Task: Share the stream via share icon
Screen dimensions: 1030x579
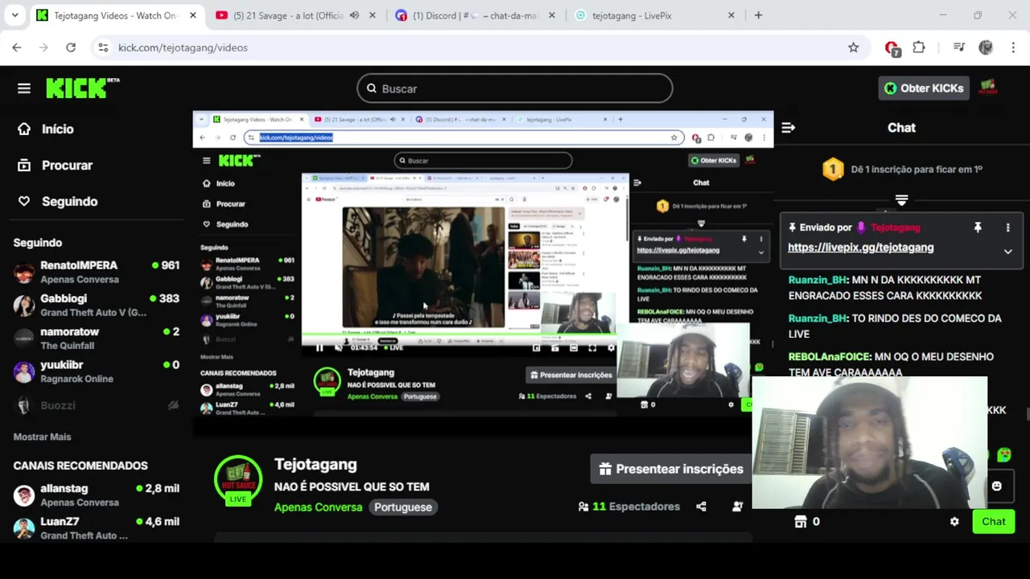Action: pyautogui.click(x=701, y=507)
